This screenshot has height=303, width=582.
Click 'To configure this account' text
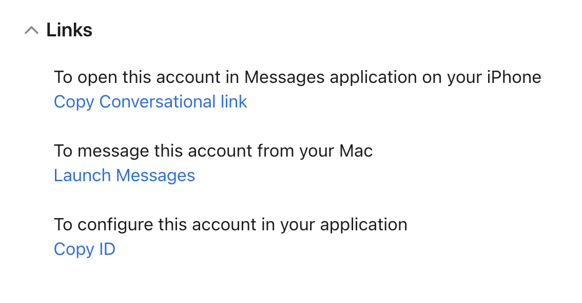click(x=230, y=225)
